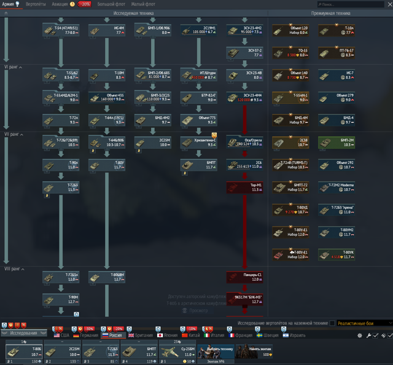The height and width of the screenshot is (365, 393).
Task: Open the T-54 (47/49/51) vehicle group
Action: [61, 30]
